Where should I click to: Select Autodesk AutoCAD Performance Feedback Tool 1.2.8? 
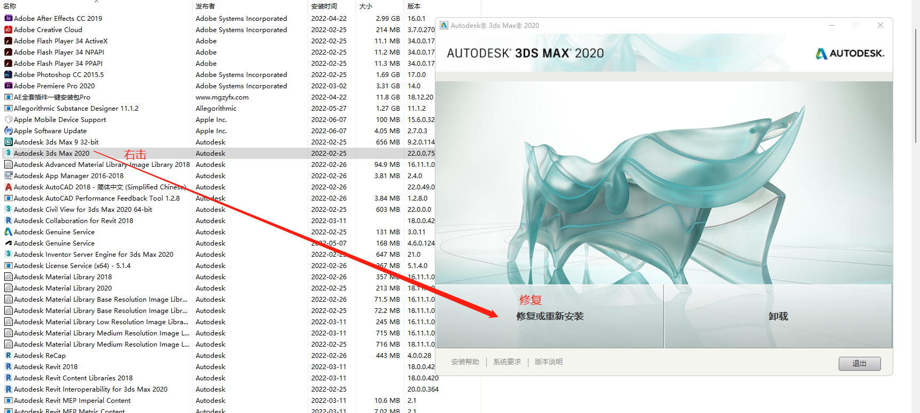pyautogui.click(x=97, y=198)
